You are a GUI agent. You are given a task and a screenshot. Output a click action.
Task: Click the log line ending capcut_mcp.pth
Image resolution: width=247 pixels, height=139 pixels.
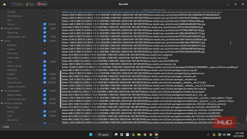click(129, 70)
